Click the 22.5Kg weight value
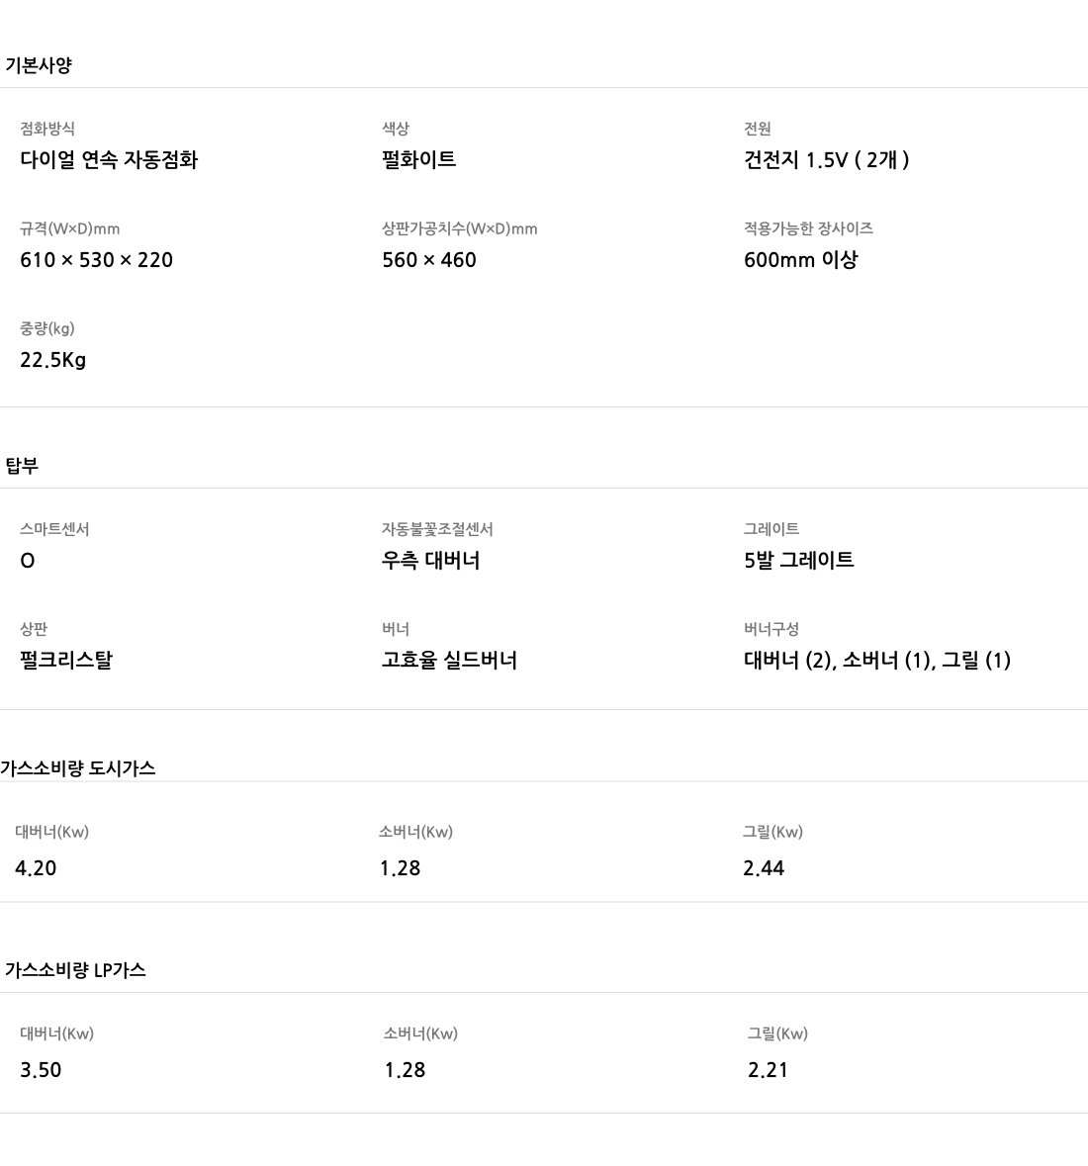The height and width of the screenshot is (1166, 1088). [52, 360]
